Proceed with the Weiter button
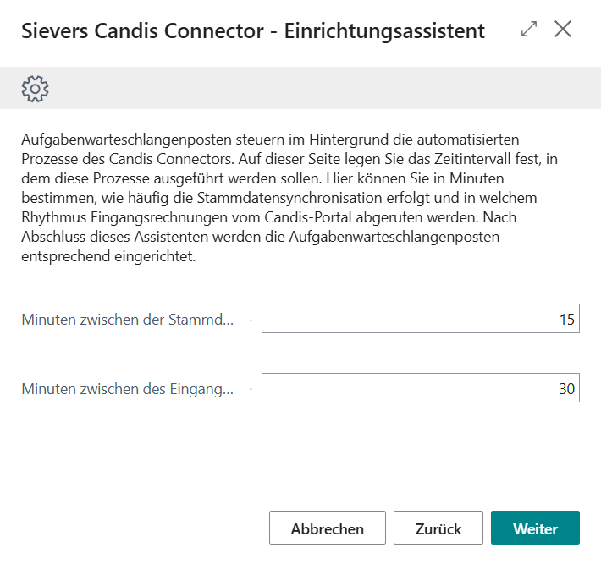This screenshot has width=601, height=564. 535,528
